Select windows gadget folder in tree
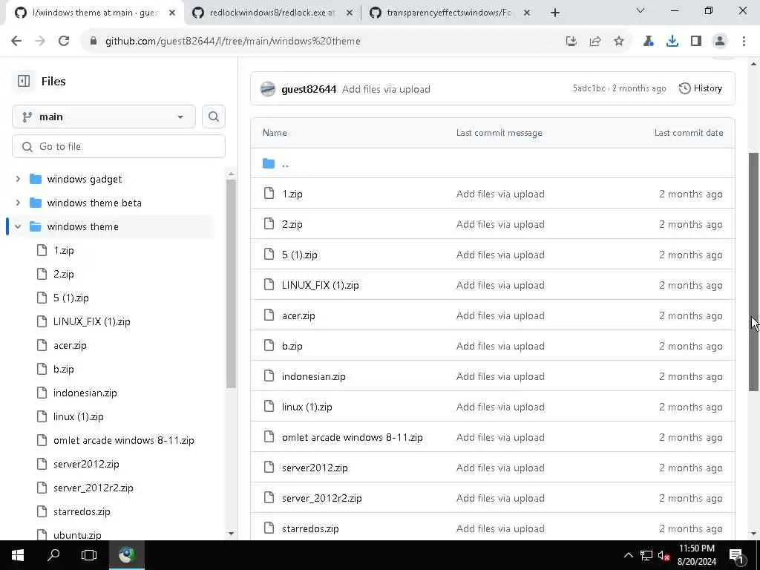 click(x=85, y=180)
